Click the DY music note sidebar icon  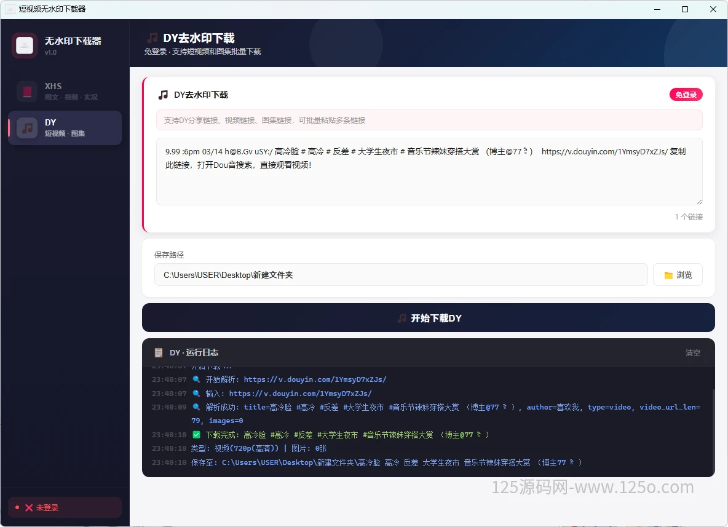point(27,128)
